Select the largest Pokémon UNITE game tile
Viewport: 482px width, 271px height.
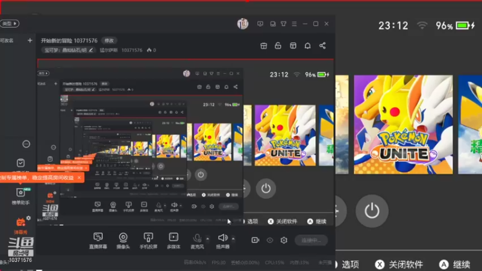point(403,125)
